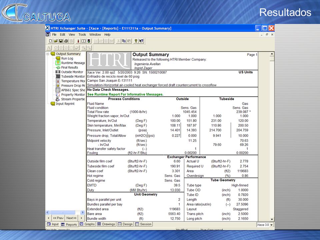This screenshot has width=320, height=240.
Task: Click the New file toolbar icon
Action: [x=50, y=41]
